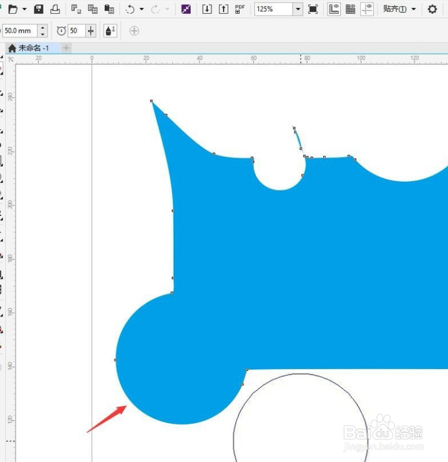Viewport: 448px width, 462px height.
Task: Toggle the pen pressure icon
Action: [x=110, y=31]
